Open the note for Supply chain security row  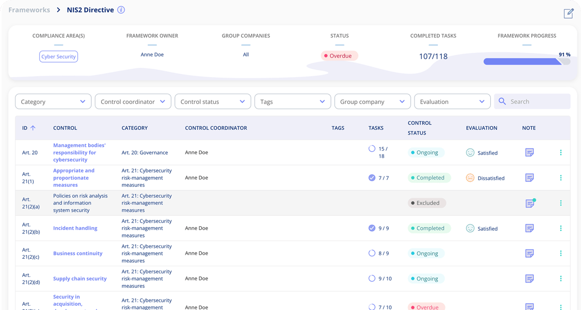530,278
